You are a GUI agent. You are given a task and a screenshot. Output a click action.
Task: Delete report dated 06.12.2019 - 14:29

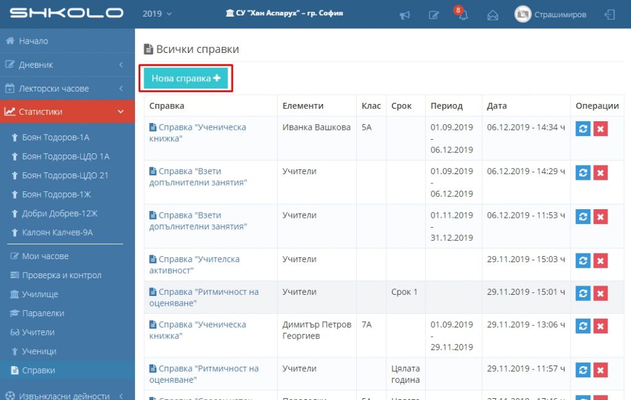pos(600,173)
